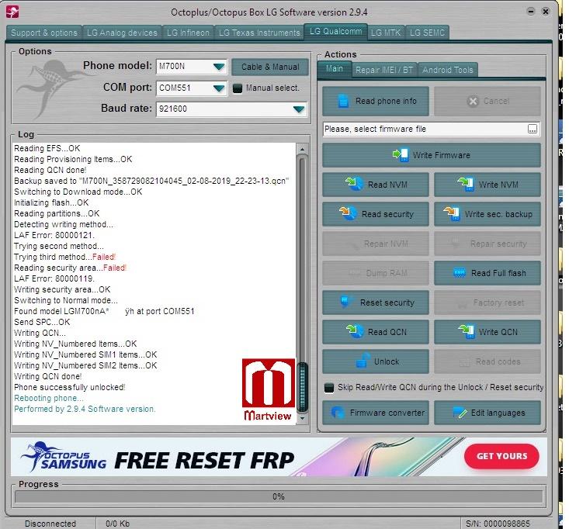Click the Edit languages pencil icon
The width and height of the screenshot is (569, 529).
tap(460, 412)
